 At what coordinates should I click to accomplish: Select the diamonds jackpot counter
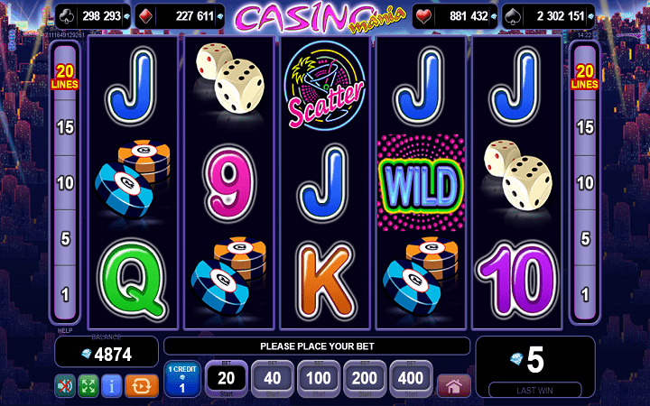[x=180, y=16]
